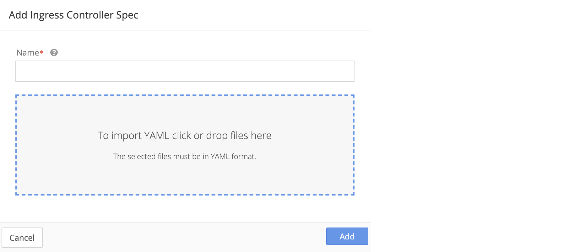Click the word 'Ingress' in the dialog title
This screenshot has height=252, width=574.
[x=47, y=15]
